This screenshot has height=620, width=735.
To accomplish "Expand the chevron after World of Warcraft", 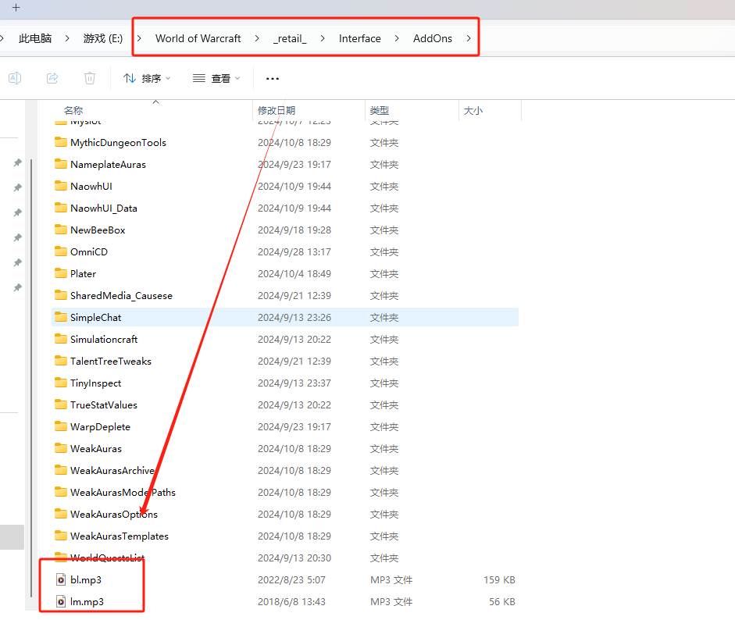I will click(x=257, y=38).
